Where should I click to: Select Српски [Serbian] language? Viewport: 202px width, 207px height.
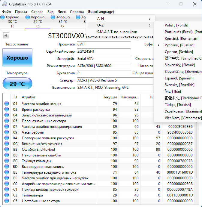178,52
